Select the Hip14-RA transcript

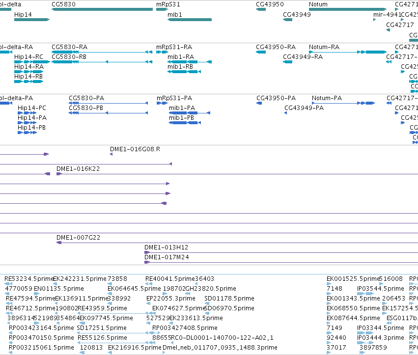[x=29, y=72]
